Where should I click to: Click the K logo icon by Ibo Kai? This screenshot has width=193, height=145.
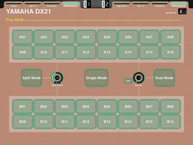pyautogui.click(x=182, y=11)
